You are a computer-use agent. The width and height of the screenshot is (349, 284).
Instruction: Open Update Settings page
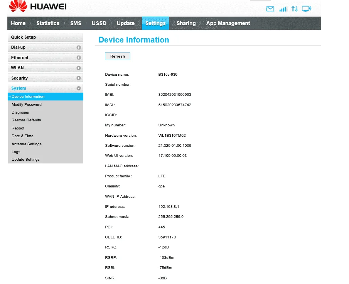pos(25,160)
